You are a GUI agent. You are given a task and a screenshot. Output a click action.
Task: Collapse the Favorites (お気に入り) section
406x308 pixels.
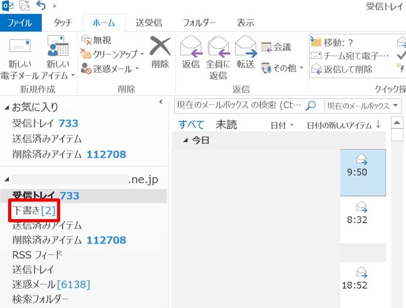coord(6,107)
